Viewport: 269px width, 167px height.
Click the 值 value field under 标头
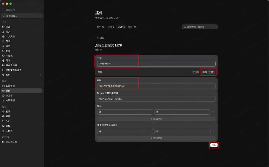pyautogui.click(x=182, y=112)
